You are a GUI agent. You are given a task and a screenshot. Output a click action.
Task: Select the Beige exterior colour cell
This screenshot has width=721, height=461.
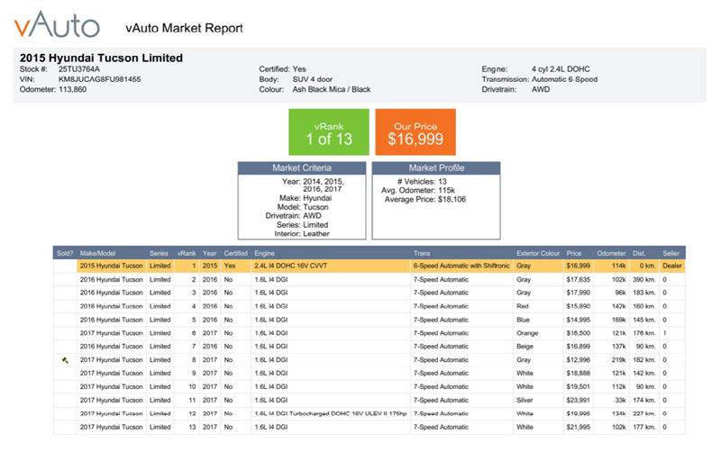pyautogui.click(x=525, y=347)
